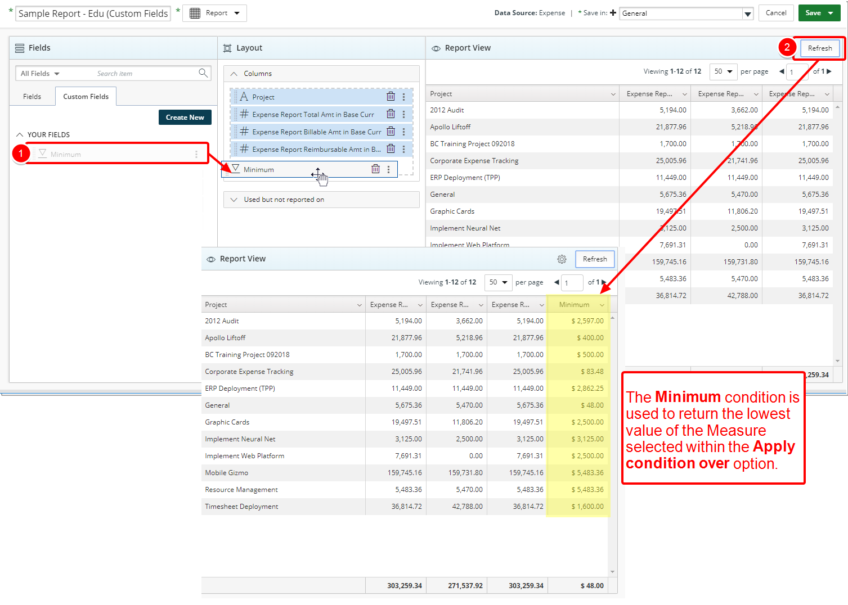The height and width of the screenshot is (605, 848).
Task: Click the $ 3,125.00 Minimum value
Action: coord(587,439)
